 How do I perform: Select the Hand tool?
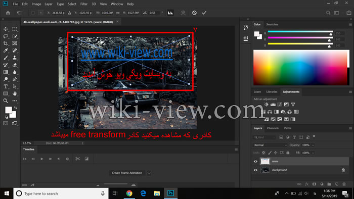[15, 93]
